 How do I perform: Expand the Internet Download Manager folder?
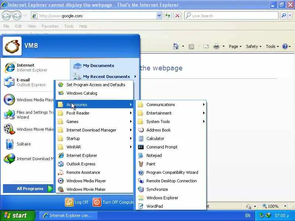95,130
